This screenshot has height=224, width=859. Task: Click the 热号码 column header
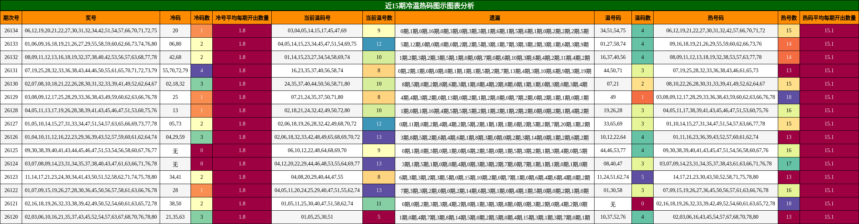716,18
